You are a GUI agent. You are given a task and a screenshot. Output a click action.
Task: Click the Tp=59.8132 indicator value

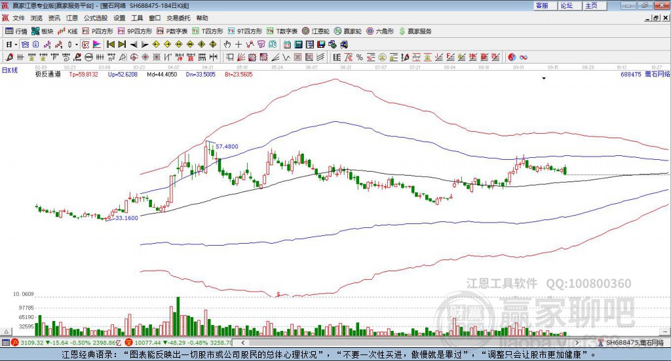click(84, 75)
